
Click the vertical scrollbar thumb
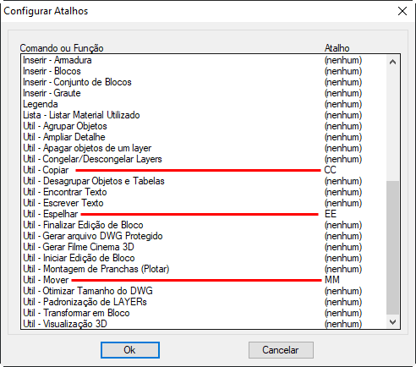392,248
